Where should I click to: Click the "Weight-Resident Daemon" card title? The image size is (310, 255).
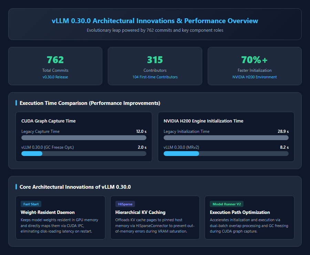(x=48, y=213)
